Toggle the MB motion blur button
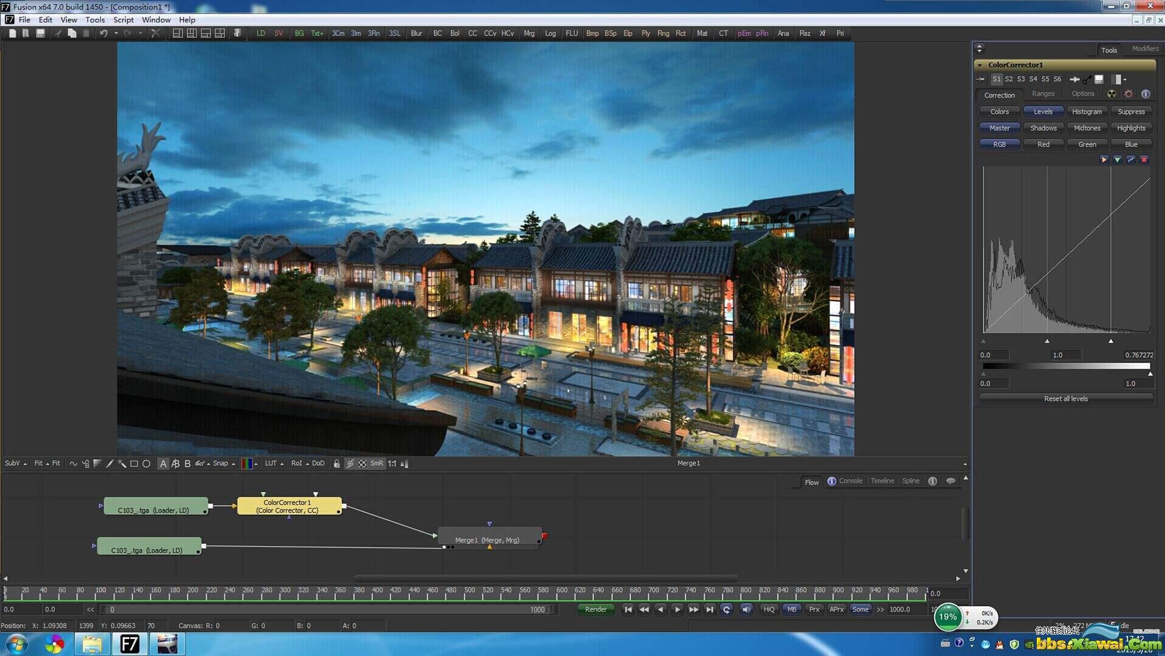The image size is (1165, 656). (x=791, y=609)
